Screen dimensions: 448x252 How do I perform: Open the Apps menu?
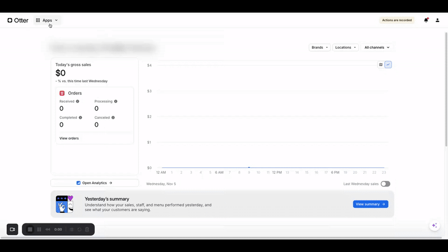(47, 20)
